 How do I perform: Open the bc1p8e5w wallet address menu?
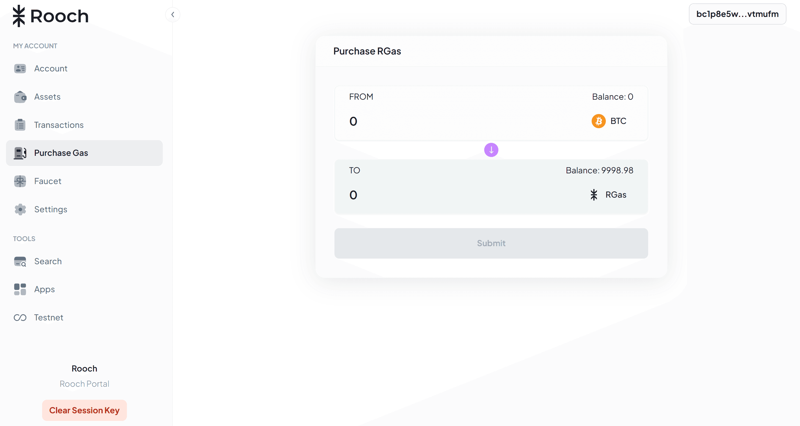pos(737,14)
